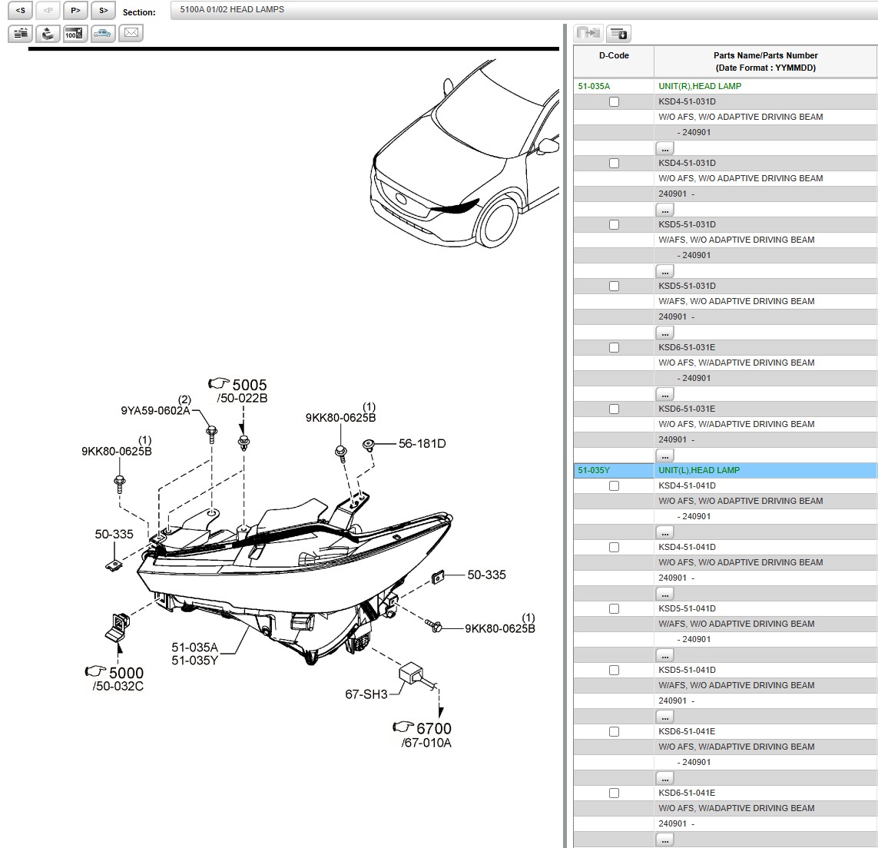Click the previous section '<S' button
This screenshot has width=878, height=848.
pyautogui.click(x=21, y=11)
